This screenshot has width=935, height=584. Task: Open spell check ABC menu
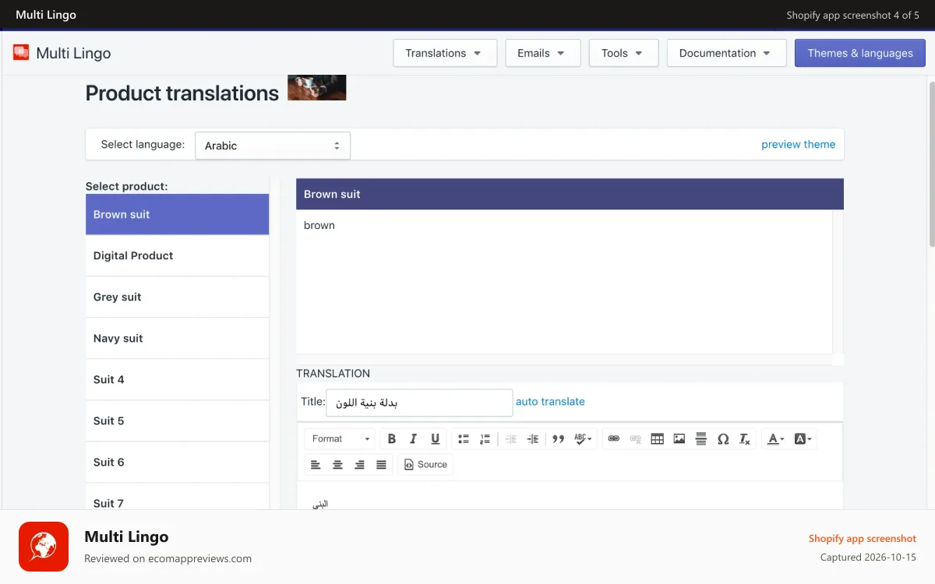(583, 439)
